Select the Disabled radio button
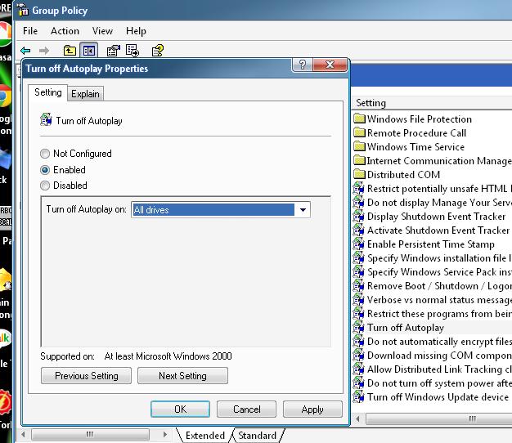This screenshot has width=512, height=443. [45, 186]
